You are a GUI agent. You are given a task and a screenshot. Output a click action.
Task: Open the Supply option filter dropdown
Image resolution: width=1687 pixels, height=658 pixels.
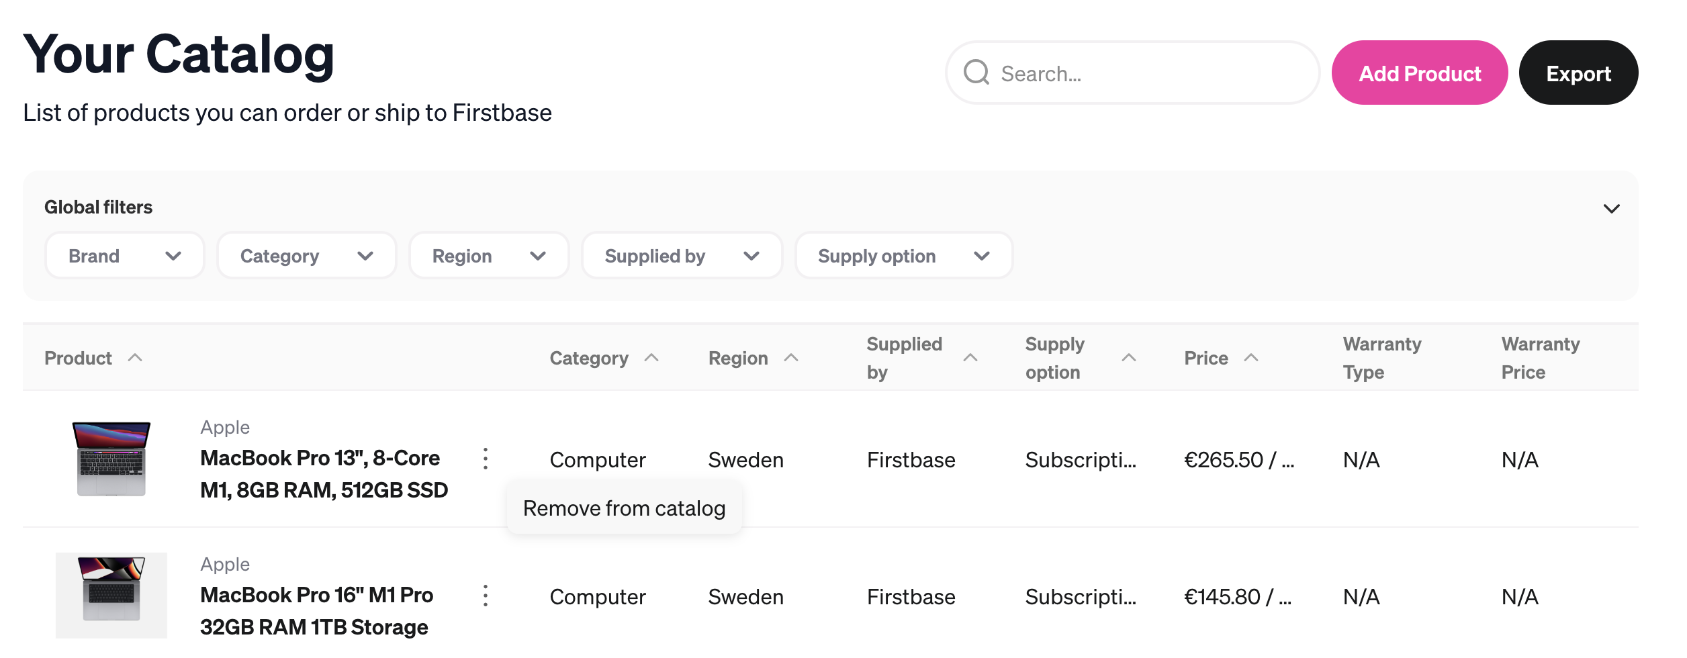[x=904, y=256]
